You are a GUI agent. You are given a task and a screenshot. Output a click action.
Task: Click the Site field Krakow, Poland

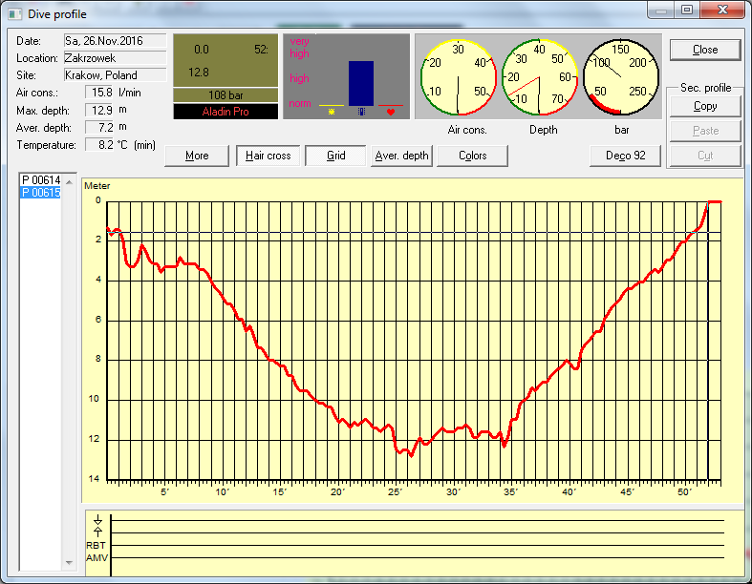(x=115, y=75)
